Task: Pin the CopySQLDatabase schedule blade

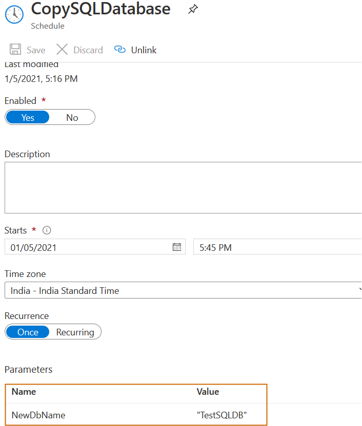Action: point(193,9)
